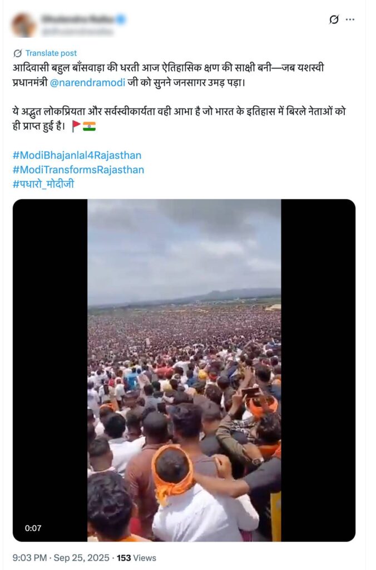Click the second paragraph starting with ये अद्भुत
Screen dimensions: 376x570
[x=184, y=118]
